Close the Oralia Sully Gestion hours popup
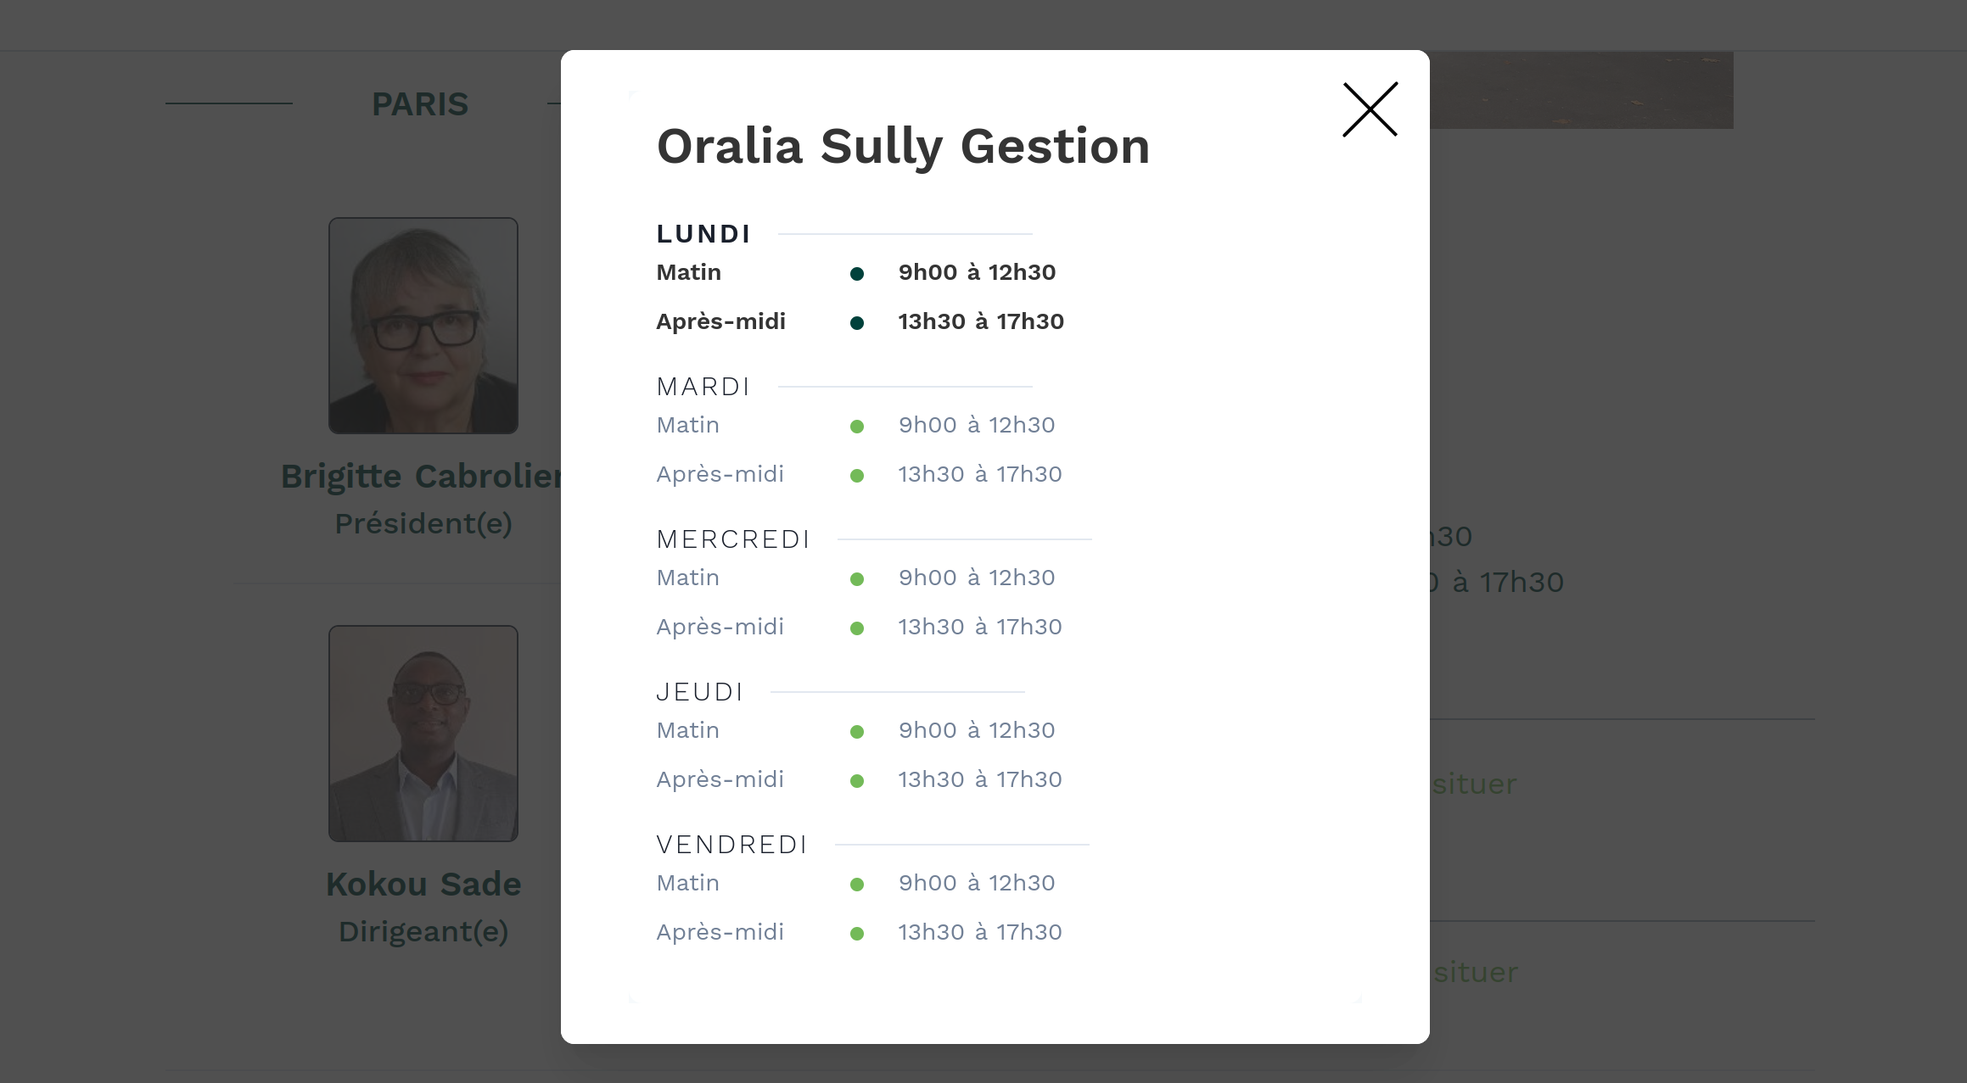 click(x=1370, y=109)
